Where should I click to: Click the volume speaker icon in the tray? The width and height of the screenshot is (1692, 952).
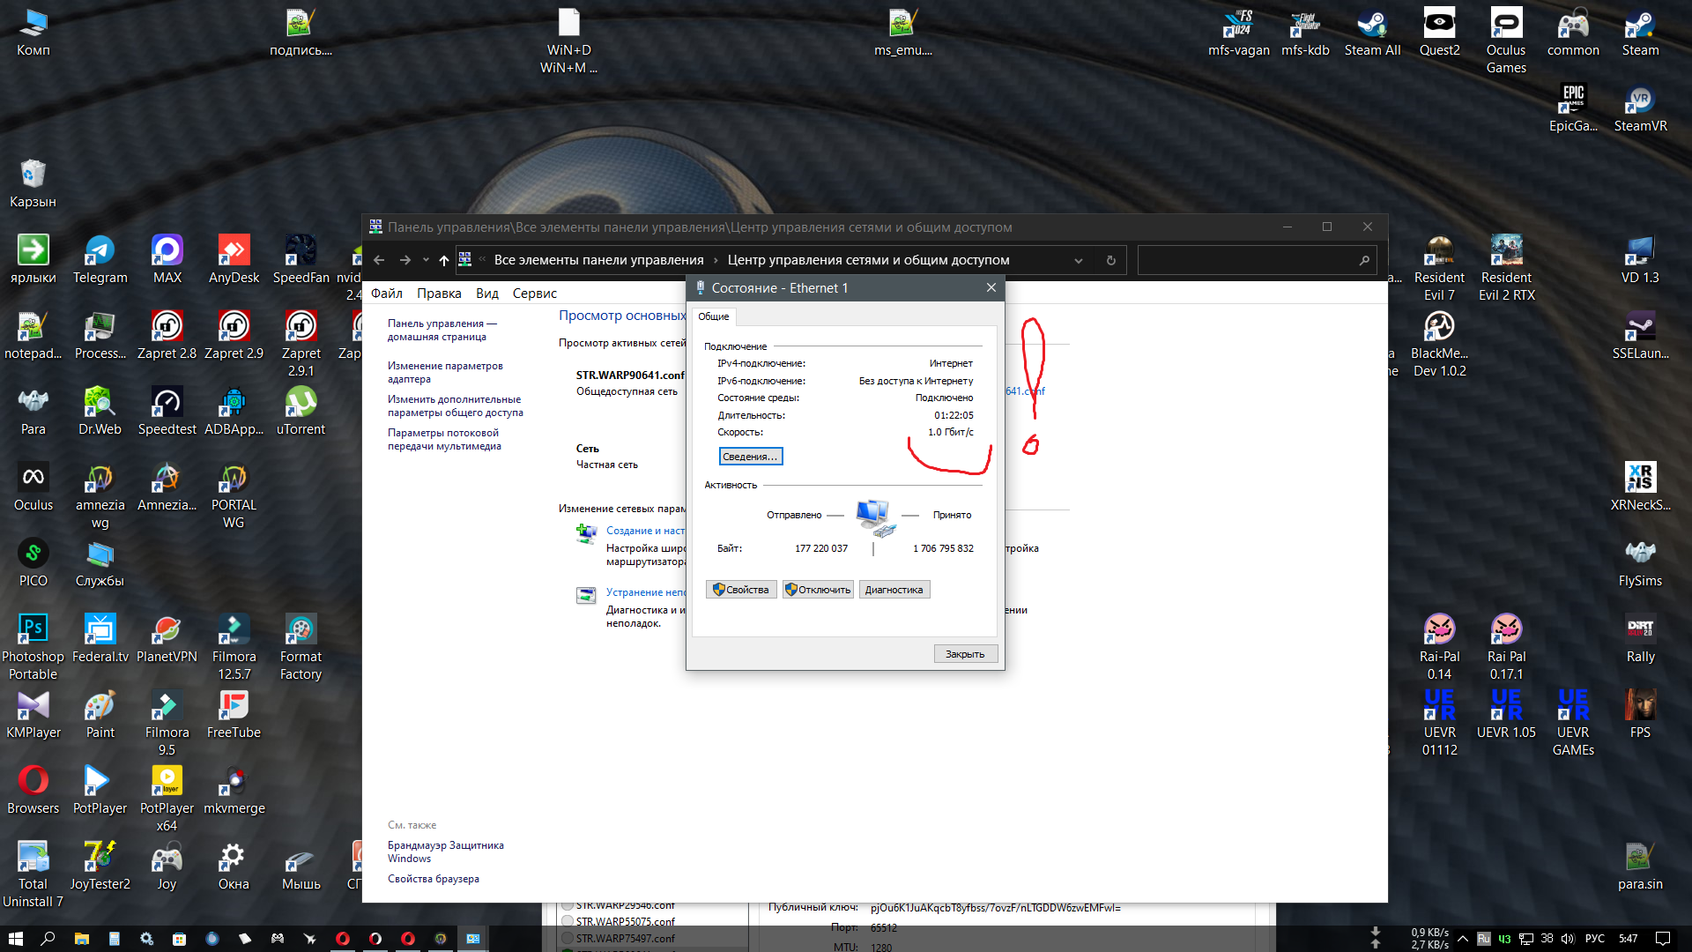pos(1568,939)
